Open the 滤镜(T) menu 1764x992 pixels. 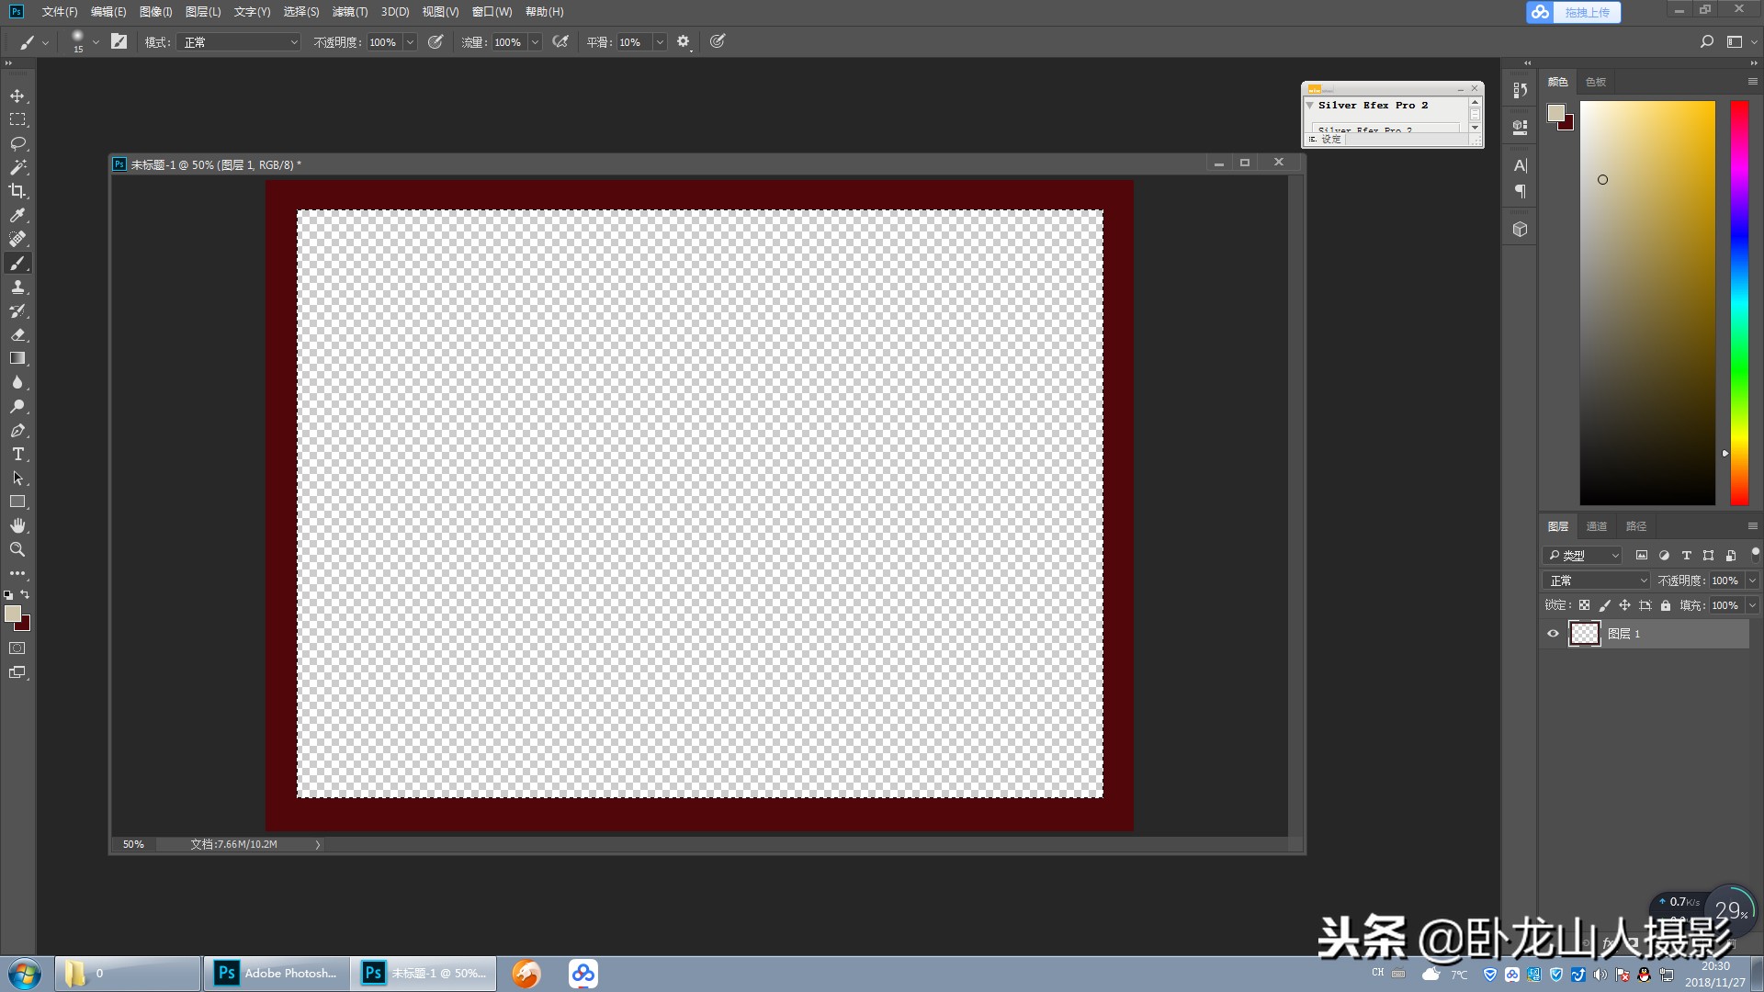[349, 12]
